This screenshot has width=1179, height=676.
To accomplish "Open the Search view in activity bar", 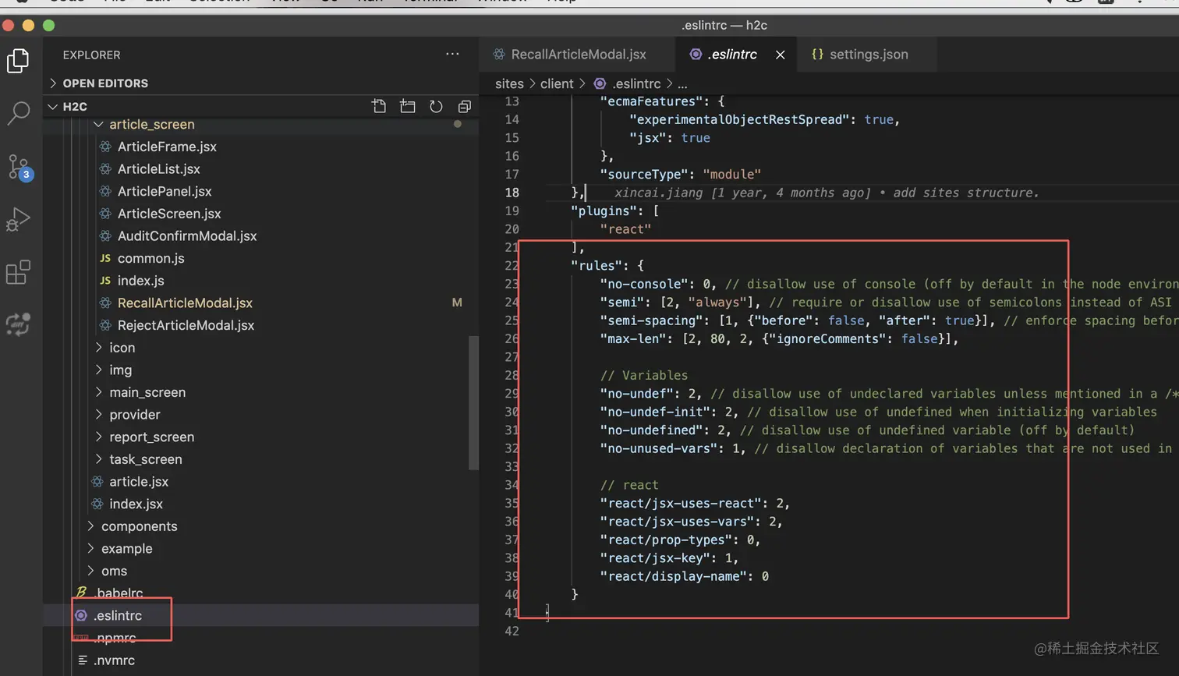I will coord(18,113).
